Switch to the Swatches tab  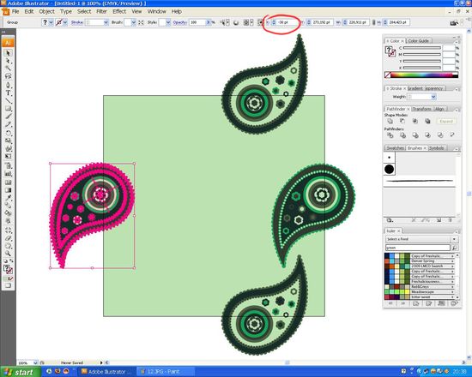tap(395, 148)
